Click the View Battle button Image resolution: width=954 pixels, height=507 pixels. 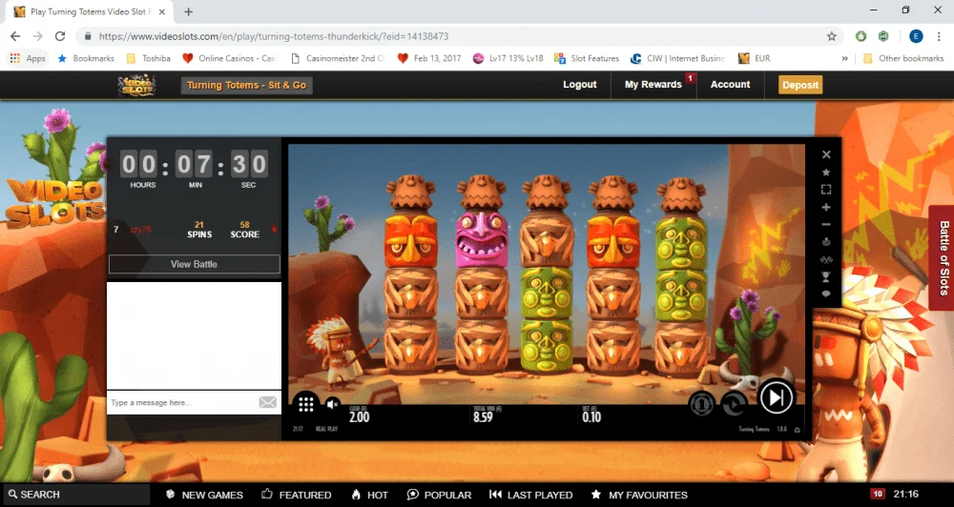pyautogui.click(x=194, y=264)
